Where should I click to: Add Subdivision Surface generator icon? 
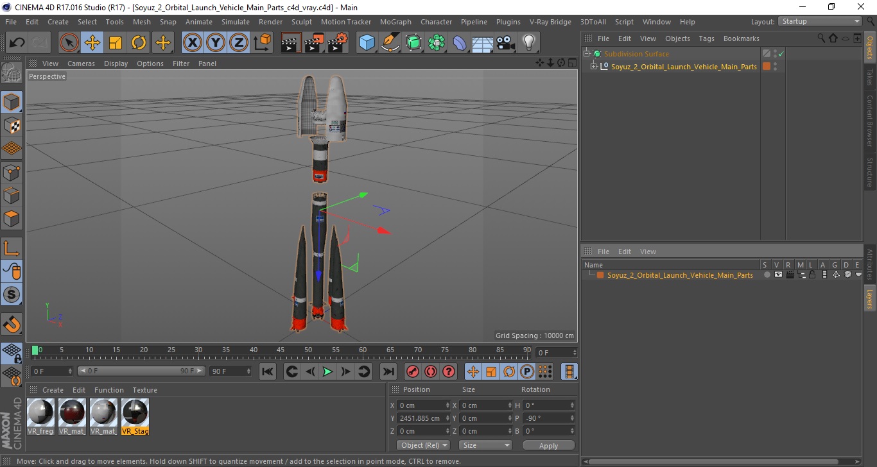[413, 43]
